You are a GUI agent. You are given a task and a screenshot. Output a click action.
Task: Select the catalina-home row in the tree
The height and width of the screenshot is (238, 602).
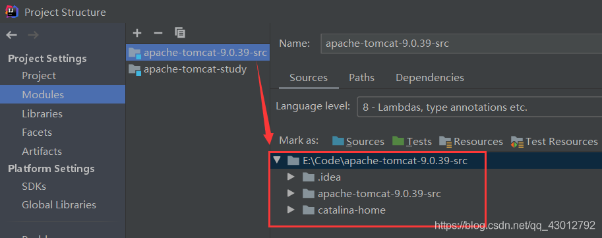point(436,210)
